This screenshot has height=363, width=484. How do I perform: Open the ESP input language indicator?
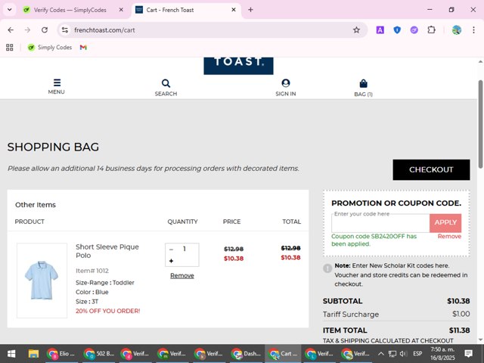pyautogui.click(x=417, y=354)
